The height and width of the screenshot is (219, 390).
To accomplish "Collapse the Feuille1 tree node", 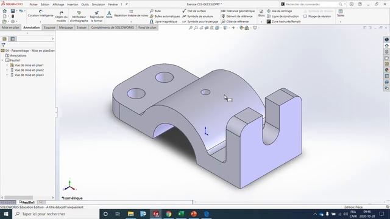I will (2, 60).
